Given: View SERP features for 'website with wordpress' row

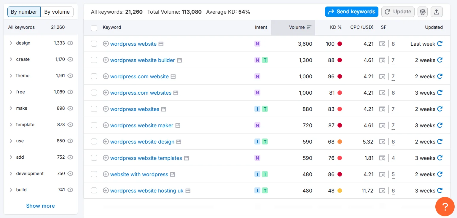Looking at the screenshot, I should [x=393, y=174].
